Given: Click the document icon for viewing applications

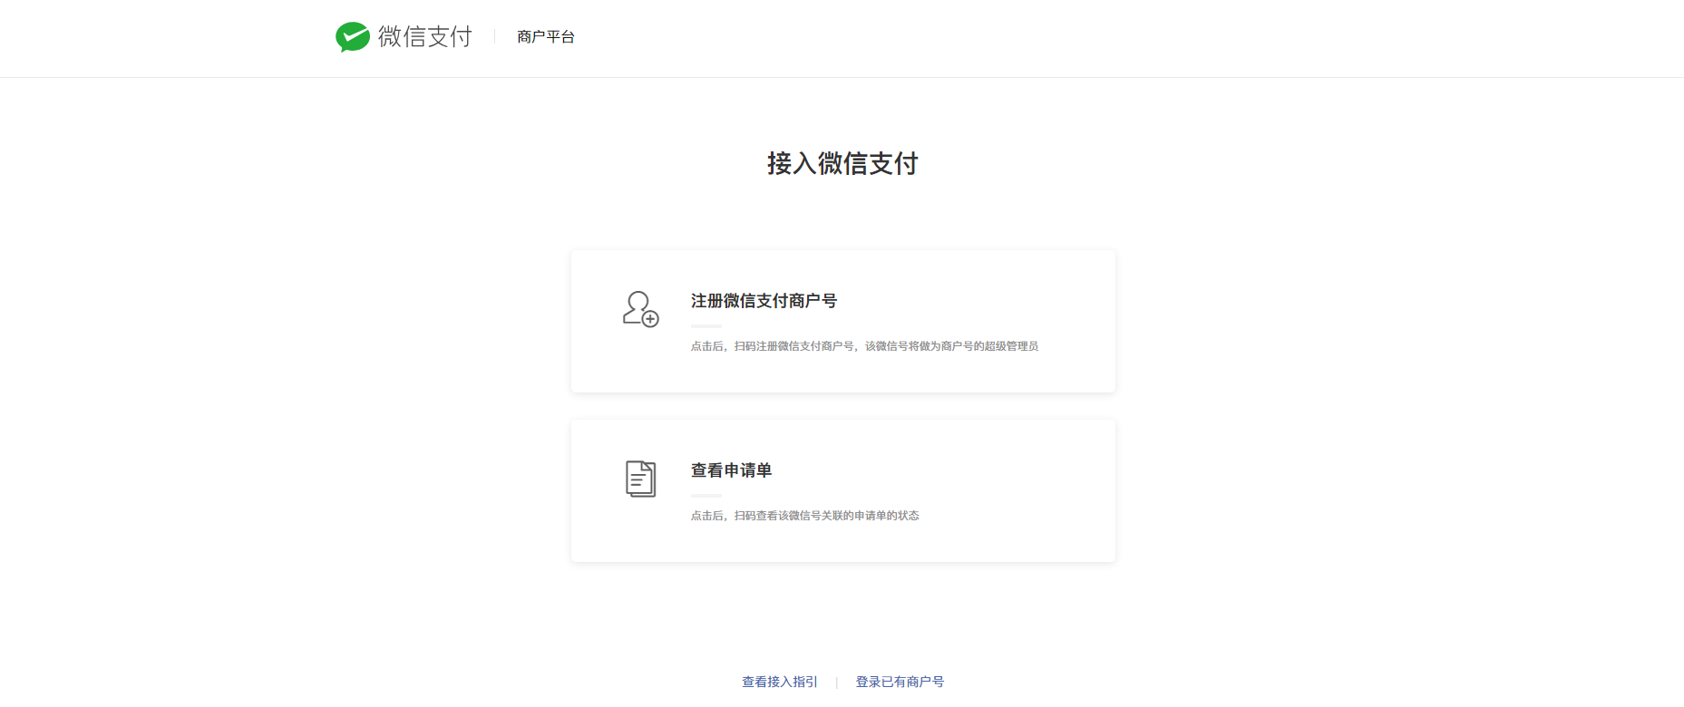Looking at the screenshot, I should pos(640,479).
